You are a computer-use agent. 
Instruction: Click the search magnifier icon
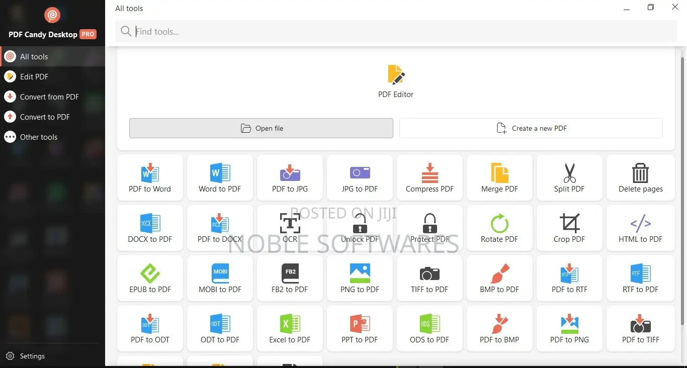126,32
